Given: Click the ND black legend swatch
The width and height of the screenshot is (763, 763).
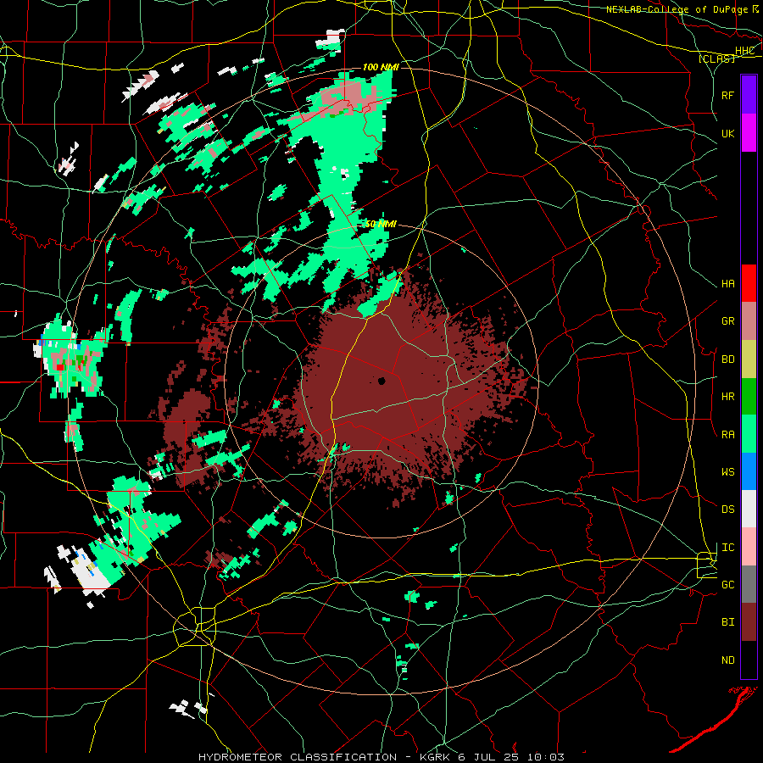Looking at the screenshot, I should tap(749, 660).
